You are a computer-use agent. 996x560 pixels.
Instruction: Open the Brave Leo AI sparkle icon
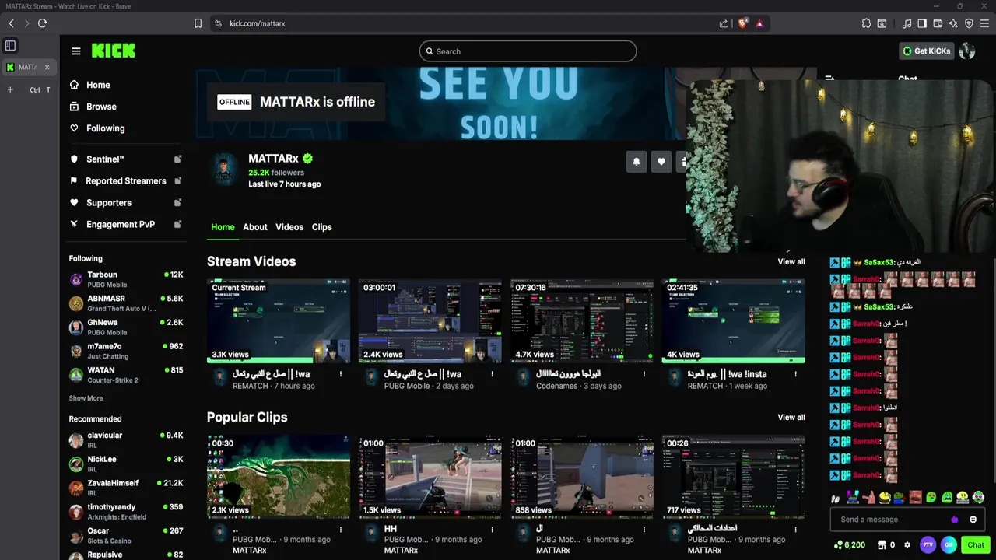pyautogui.click(x=953, y=23)
